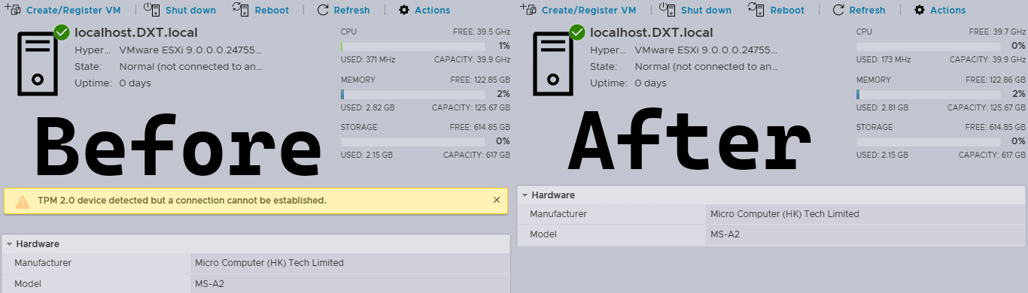The image size is (1028, 293).
Task: Click Manufacturer label in After screenshot
Action: 558,214
